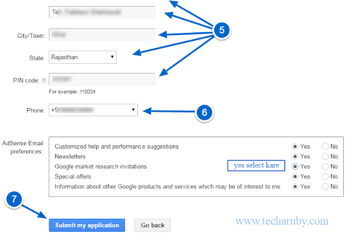Click the numbered step 6 circle marker
The width and height of the screenshot is (346, 236).
click(204, 112)
